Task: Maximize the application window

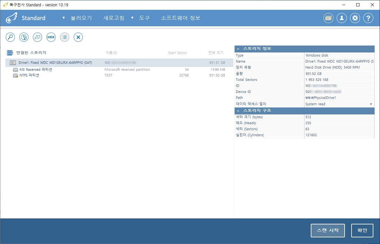Action: (358, 5)
